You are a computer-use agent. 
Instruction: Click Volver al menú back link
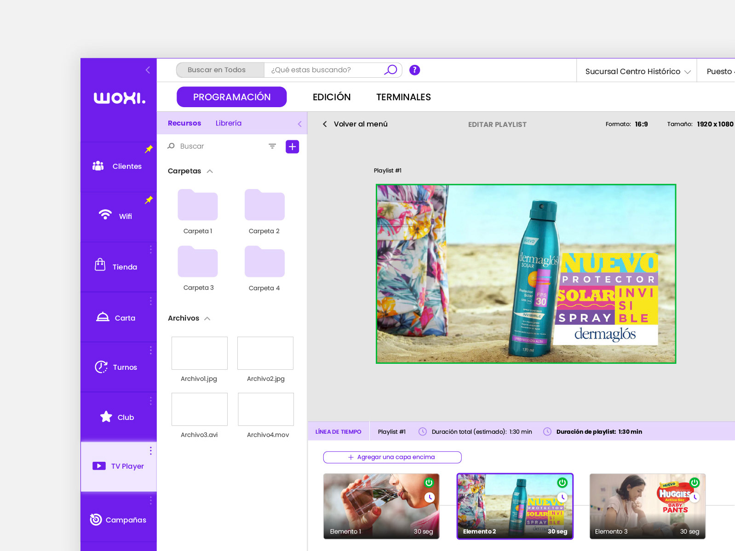point(355,124)
